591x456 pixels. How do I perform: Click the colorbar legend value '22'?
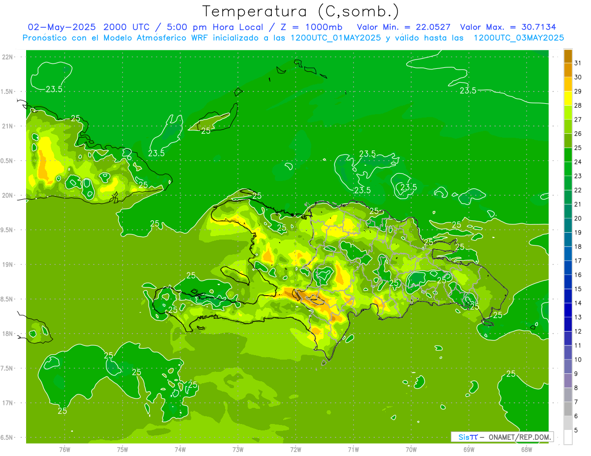click(x=578, y=190)
